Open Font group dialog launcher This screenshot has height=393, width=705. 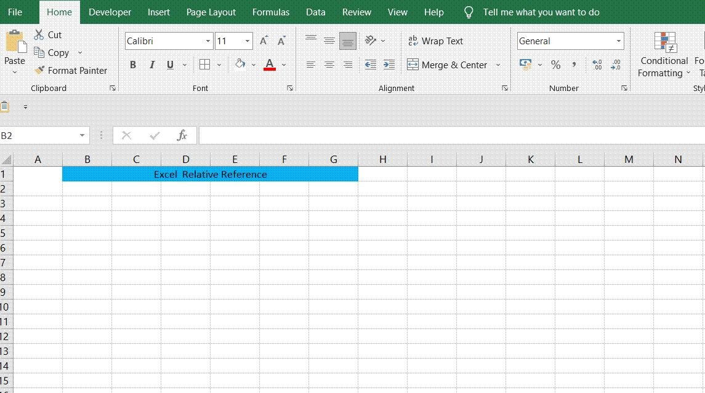coord(290,89)
